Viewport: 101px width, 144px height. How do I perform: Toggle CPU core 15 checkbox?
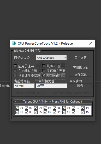tap(83, 112)
